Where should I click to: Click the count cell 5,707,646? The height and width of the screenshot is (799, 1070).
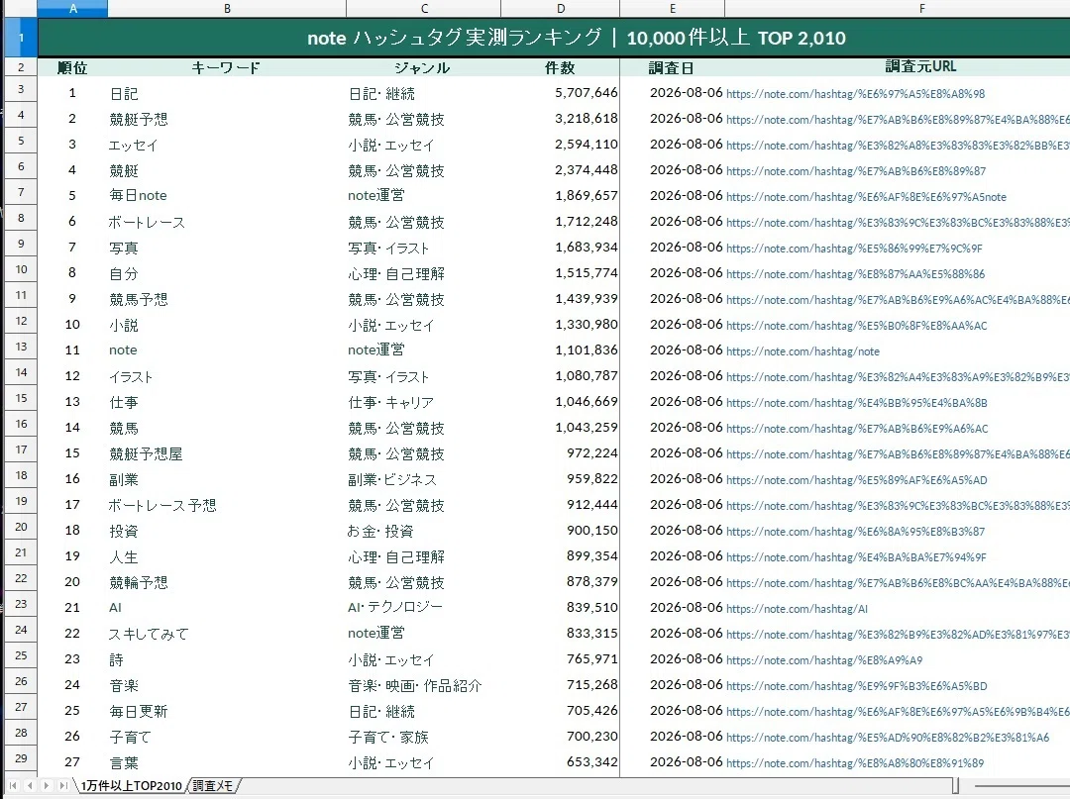[587, 93]
